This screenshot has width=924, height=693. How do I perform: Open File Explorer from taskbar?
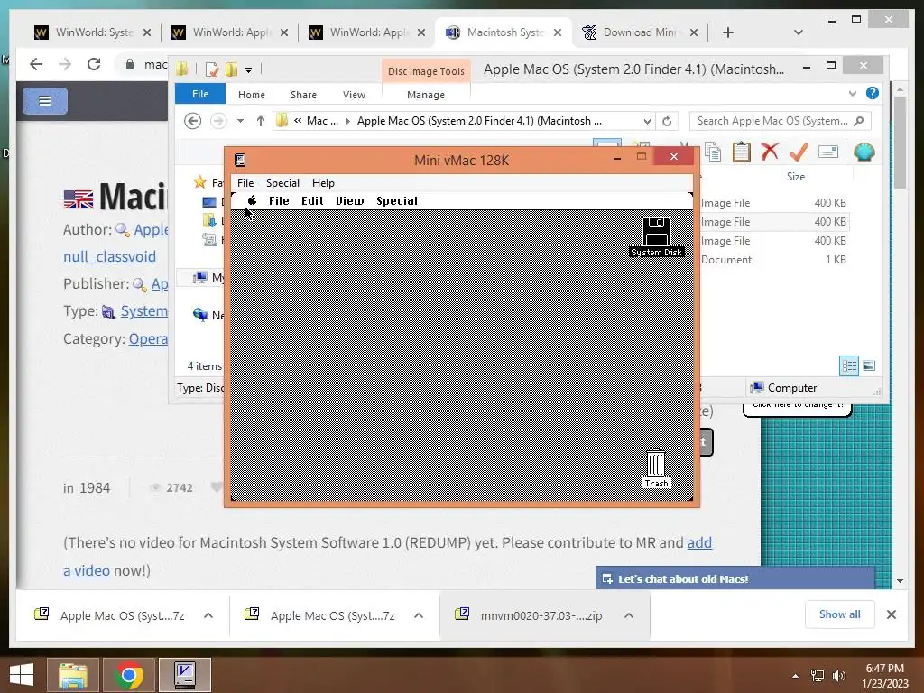[x=73, y=675]
